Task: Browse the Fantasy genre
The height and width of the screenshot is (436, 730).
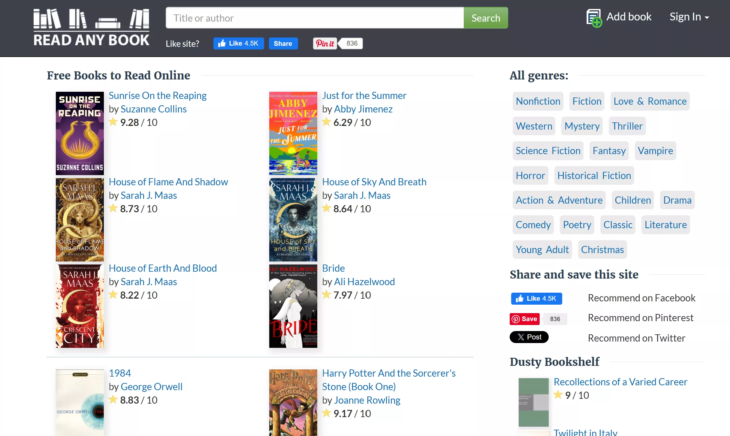Action: (x=609, y=151)
